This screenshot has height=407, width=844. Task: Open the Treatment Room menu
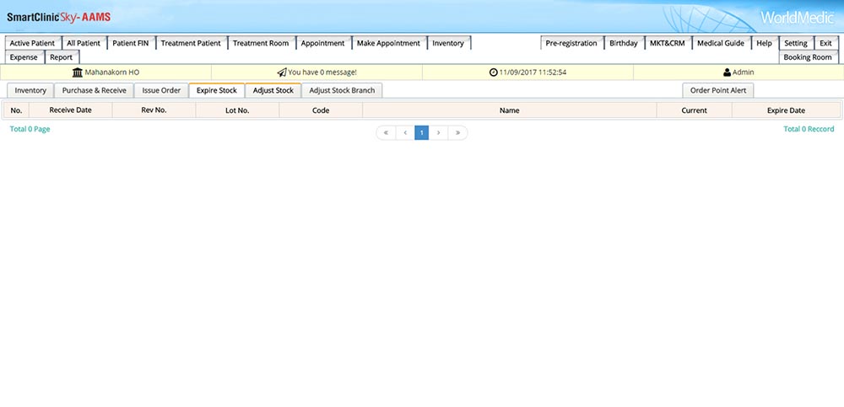261,43
